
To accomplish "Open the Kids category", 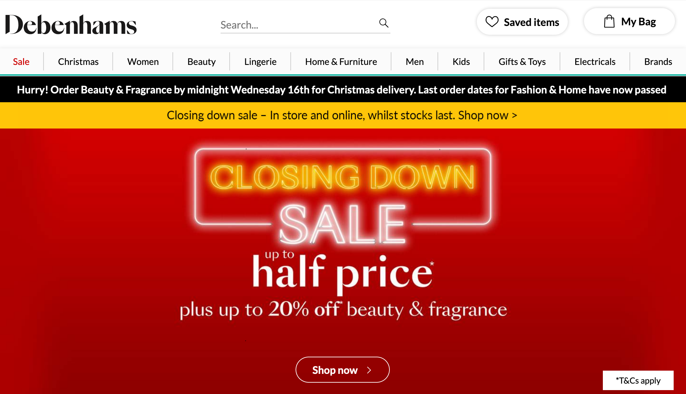I will (461, 62).
